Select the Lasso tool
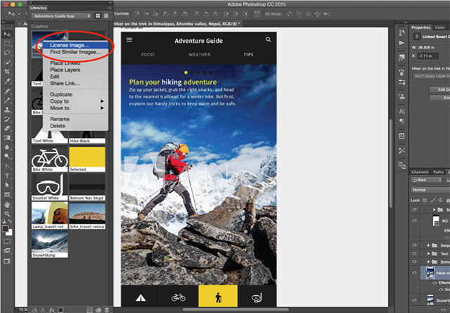 point(7,53)
